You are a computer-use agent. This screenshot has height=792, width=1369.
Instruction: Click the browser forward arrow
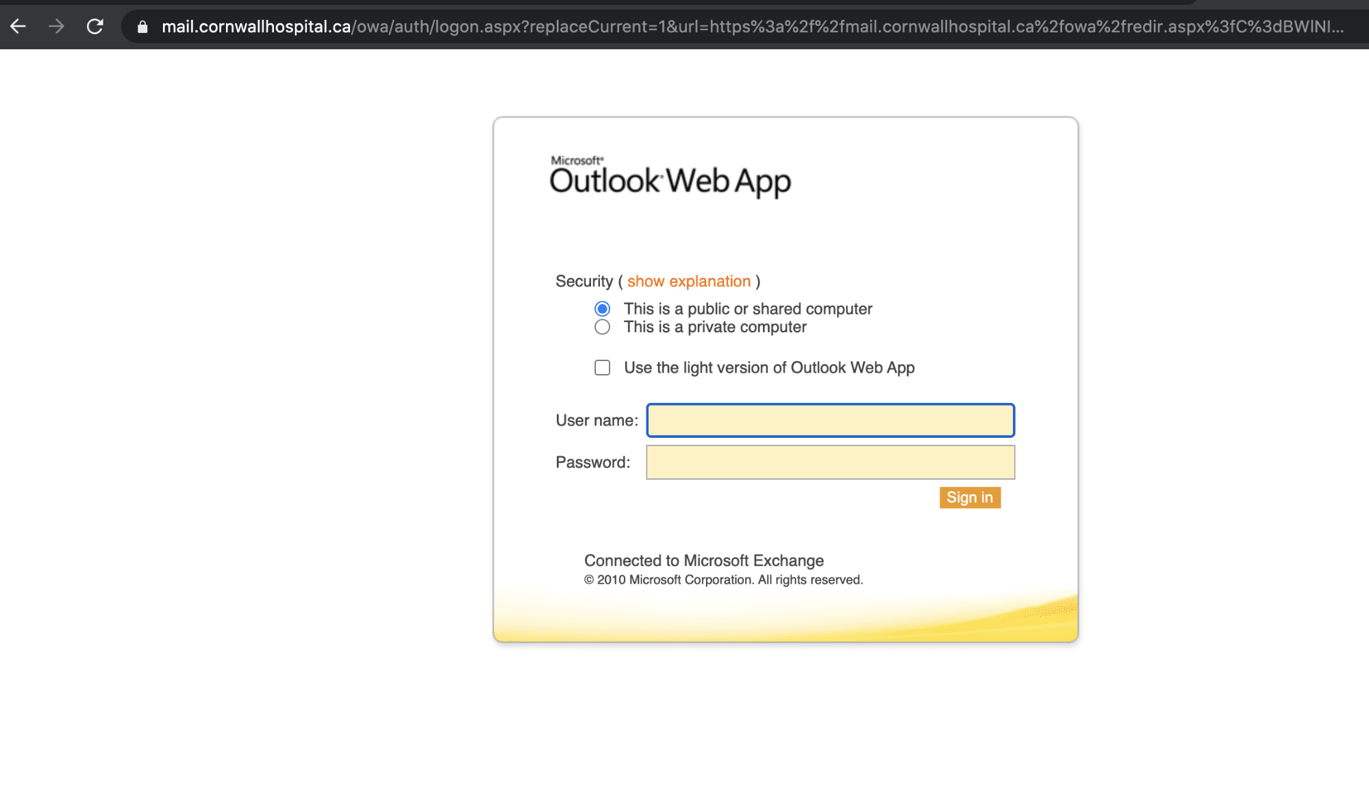[57, 27]
